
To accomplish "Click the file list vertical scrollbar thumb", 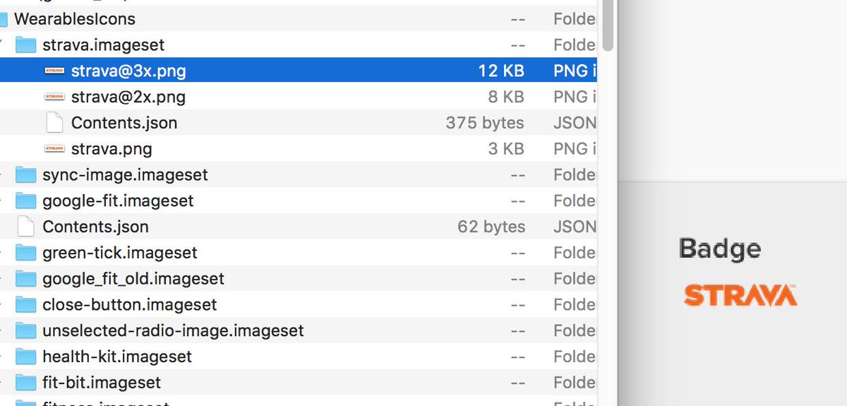I will 608,24.
